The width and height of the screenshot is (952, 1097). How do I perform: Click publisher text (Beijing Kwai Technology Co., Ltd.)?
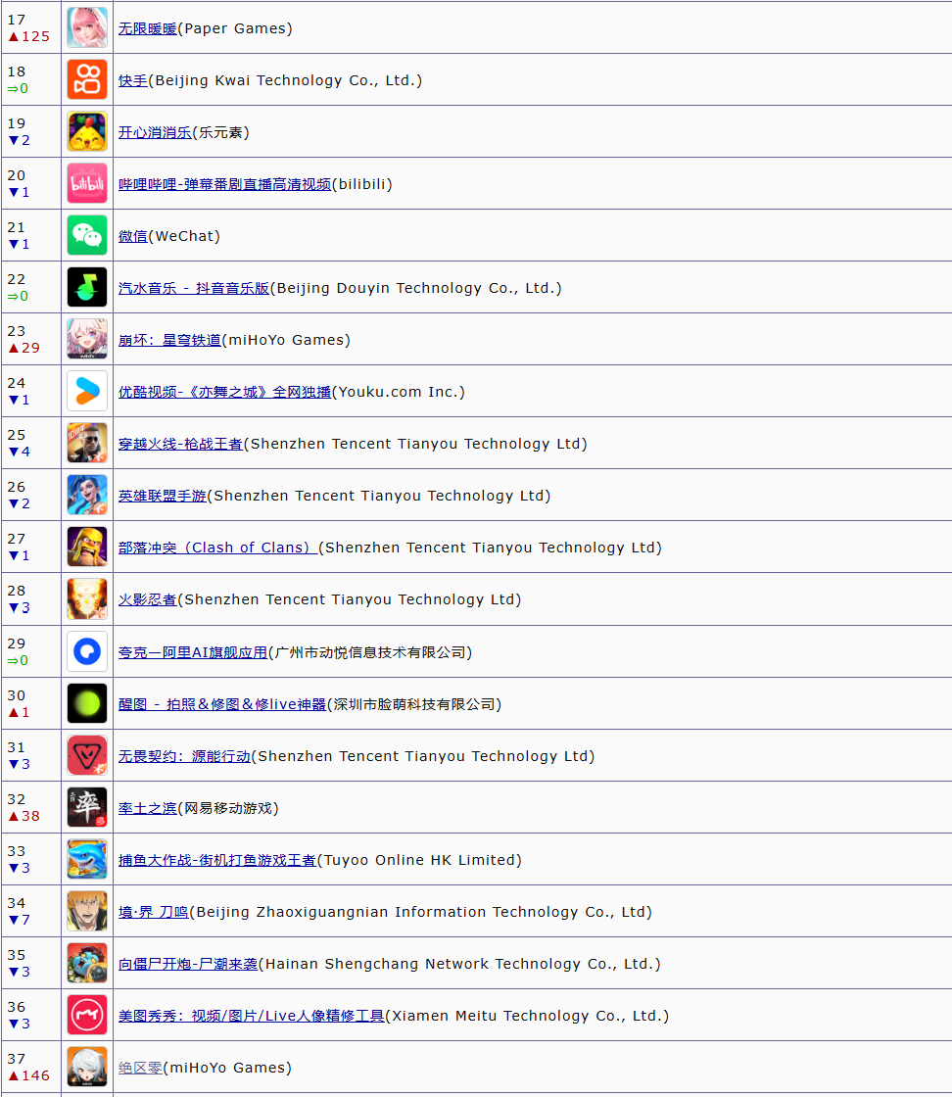(286, 80)
